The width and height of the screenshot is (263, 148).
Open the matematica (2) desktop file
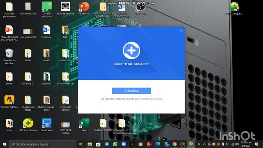(28, 33)
